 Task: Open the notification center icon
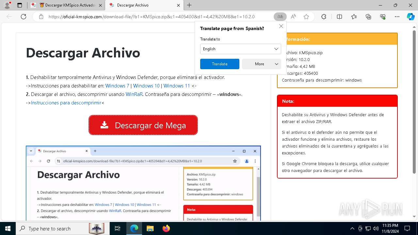click(407, 228)
